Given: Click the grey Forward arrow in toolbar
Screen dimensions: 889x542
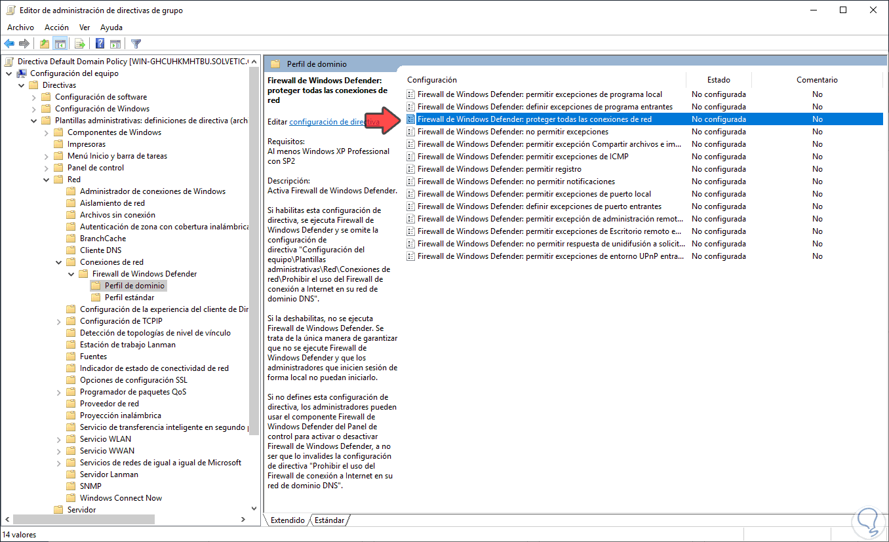Looking at the screenshot, I should pyautogui.click(x=24, y=44).
